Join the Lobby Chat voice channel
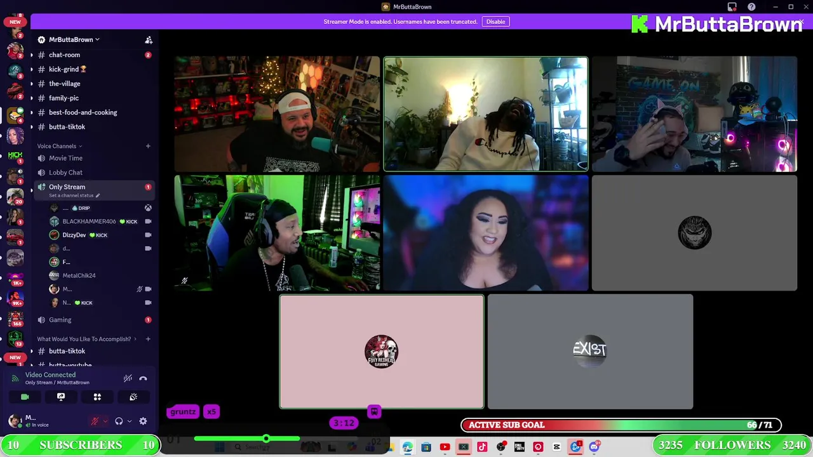Image resolution: width=813 pixels, height=457 pixels. pyautogui.click(x=93, y=173)
